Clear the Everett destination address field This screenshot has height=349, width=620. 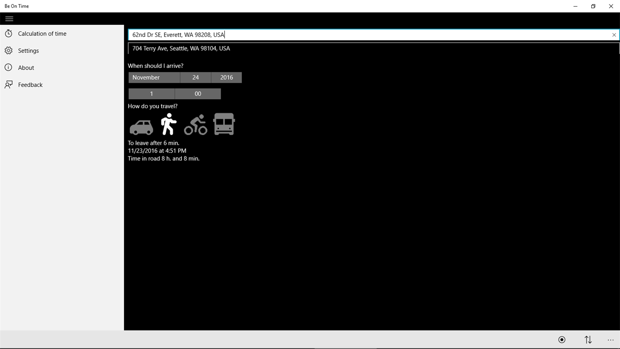[614, 35]
